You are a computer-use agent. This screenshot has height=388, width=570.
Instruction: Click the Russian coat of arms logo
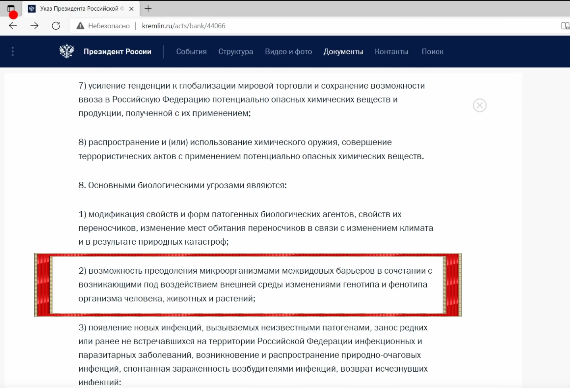point(67,51)
